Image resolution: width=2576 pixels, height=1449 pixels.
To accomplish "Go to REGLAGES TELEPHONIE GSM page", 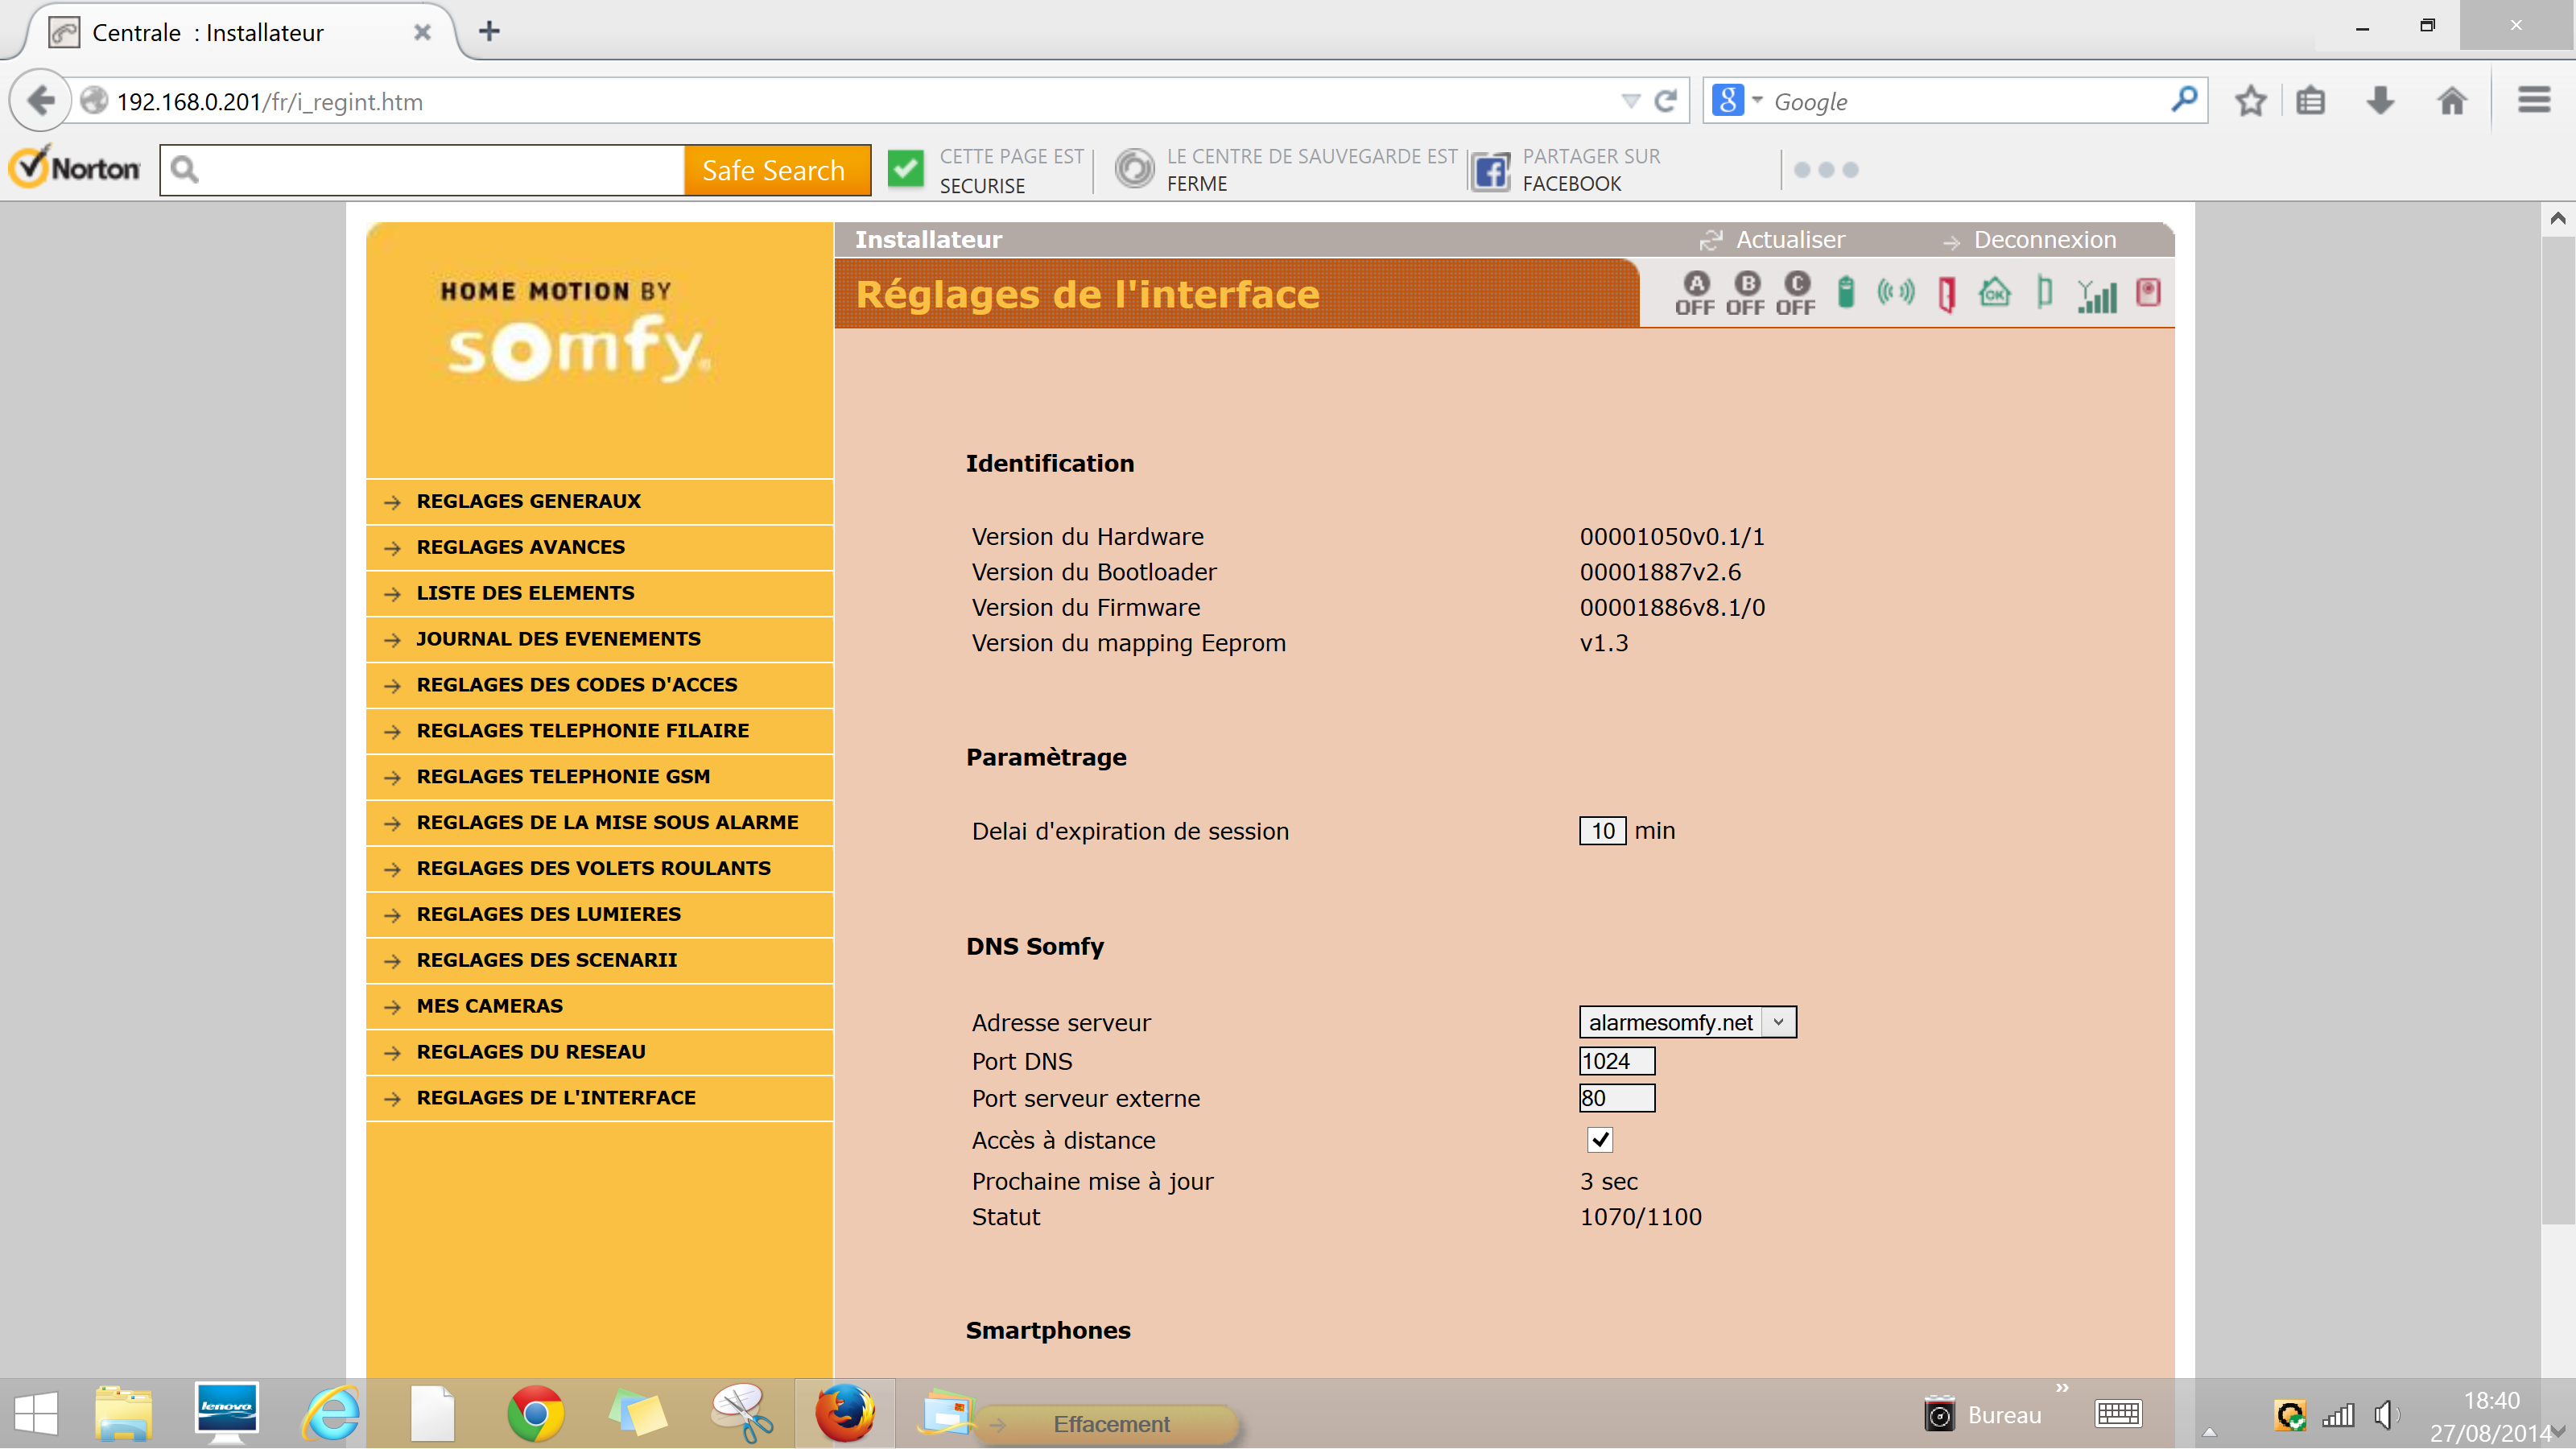I will pos(563,776).
